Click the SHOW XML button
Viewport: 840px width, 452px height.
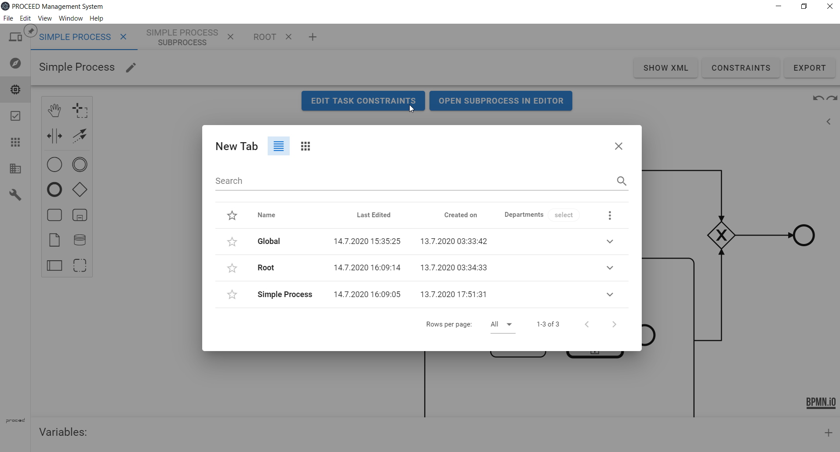[665, 68]
